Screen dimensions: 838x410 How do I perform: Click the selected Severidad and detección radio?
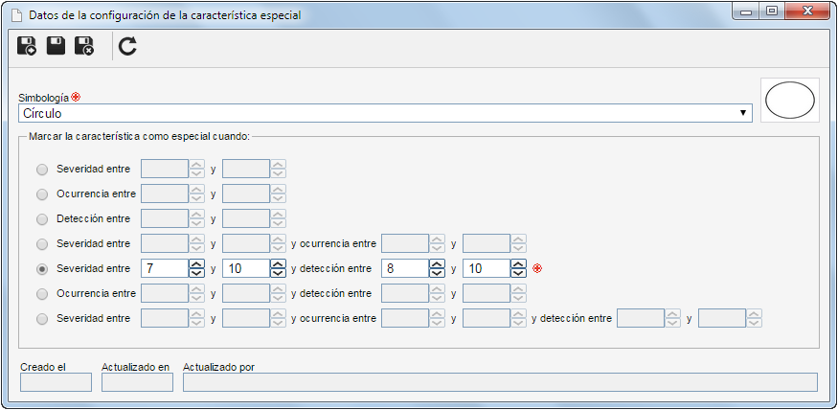point(42,269)
